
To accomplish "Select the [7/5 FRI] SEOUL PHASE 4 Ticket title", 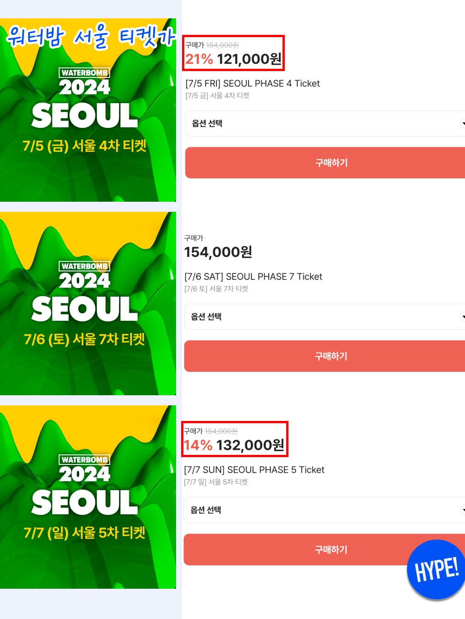I will pos(253,83).
